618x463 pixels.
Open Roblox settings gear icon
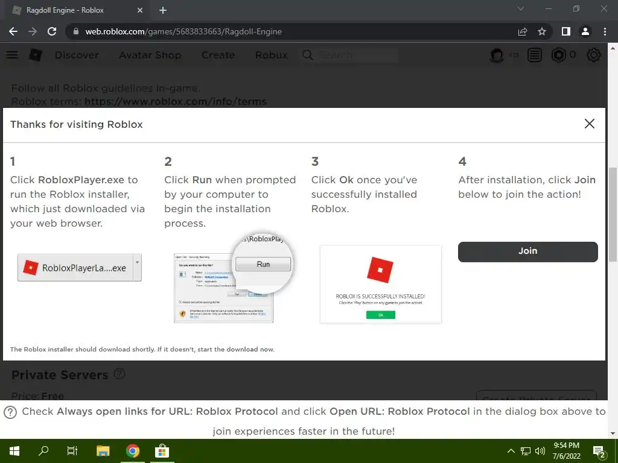(x=594, y=55)
